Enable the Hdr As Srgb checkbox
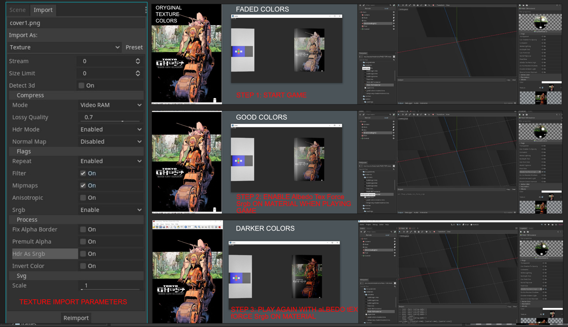 (83, 254)
